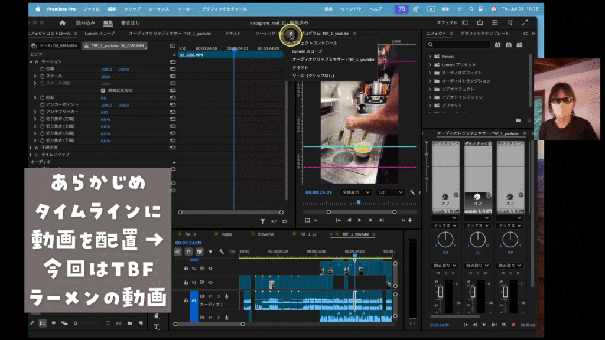This screenshot has width=605, height=340.
Task: Click the Program monitor playhead marker
Action: coord(359,202)
